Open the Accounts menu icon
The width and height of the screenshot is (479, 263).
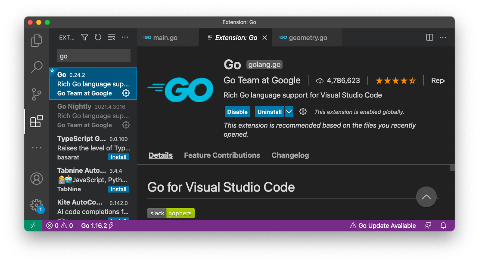pyautogui.click(x=36, y=179)
